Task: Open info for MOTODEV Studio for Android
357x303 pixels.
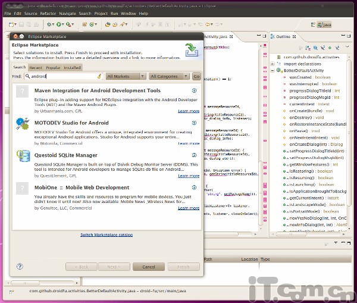Action: (x=194, y=123)
